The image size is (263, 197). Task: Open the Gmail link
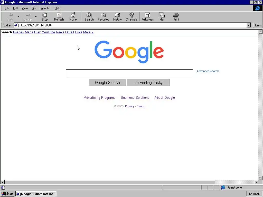(70, 32)
